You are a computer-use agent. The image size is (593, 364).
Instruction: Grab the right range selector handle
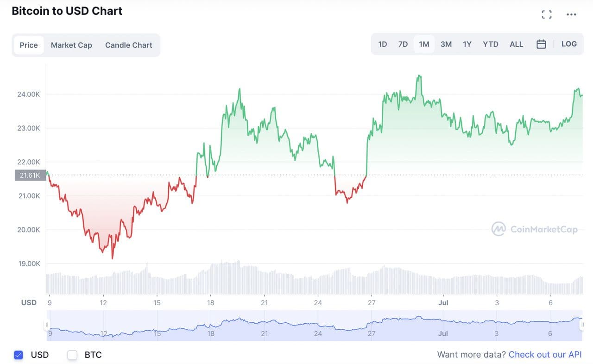coord(581,325)
